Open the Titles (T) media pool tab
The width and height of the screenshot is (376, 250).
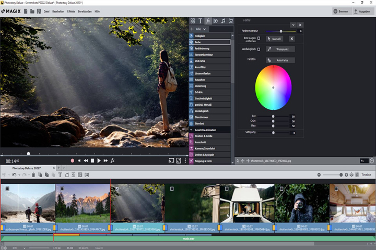point(200,21)
